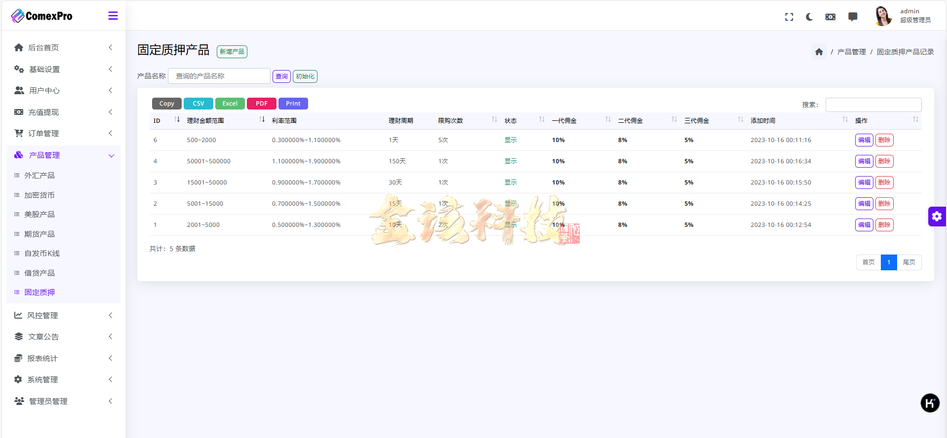
Task: Expand 后台首页 menu chevron
Action: pyautogui.click(x=111, y=47)
